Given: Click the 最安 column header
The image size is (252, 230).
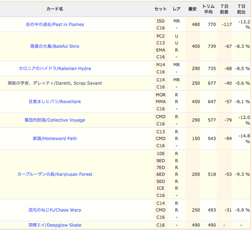Looking at the screenshot, I should (x=192, y=9).
